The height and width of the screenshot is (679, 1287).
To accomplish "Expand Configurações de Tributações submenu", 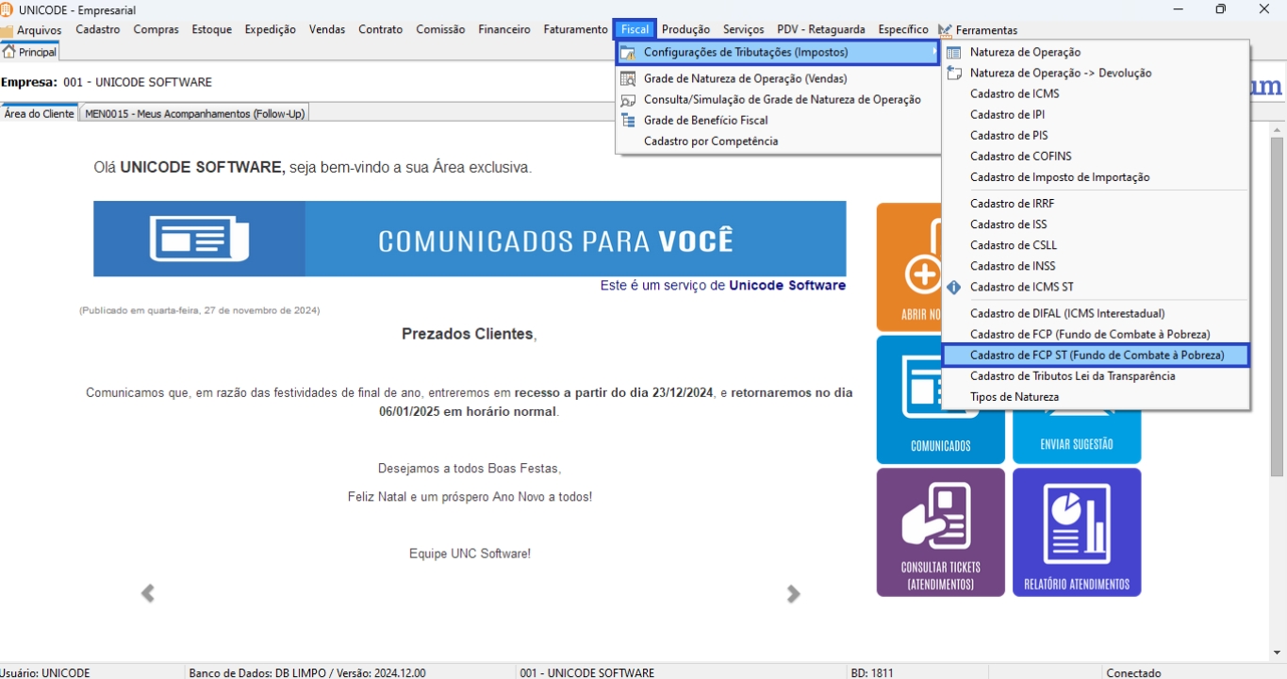I will coord(777,53).
